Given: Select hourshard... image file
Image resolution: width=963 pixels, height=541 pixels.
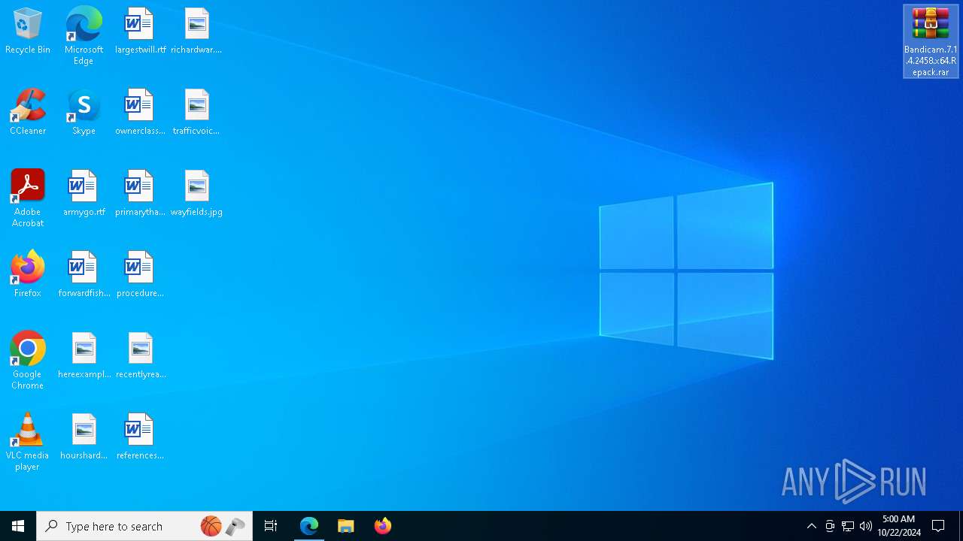Looking at the screenshot, I should coord(84,437).
